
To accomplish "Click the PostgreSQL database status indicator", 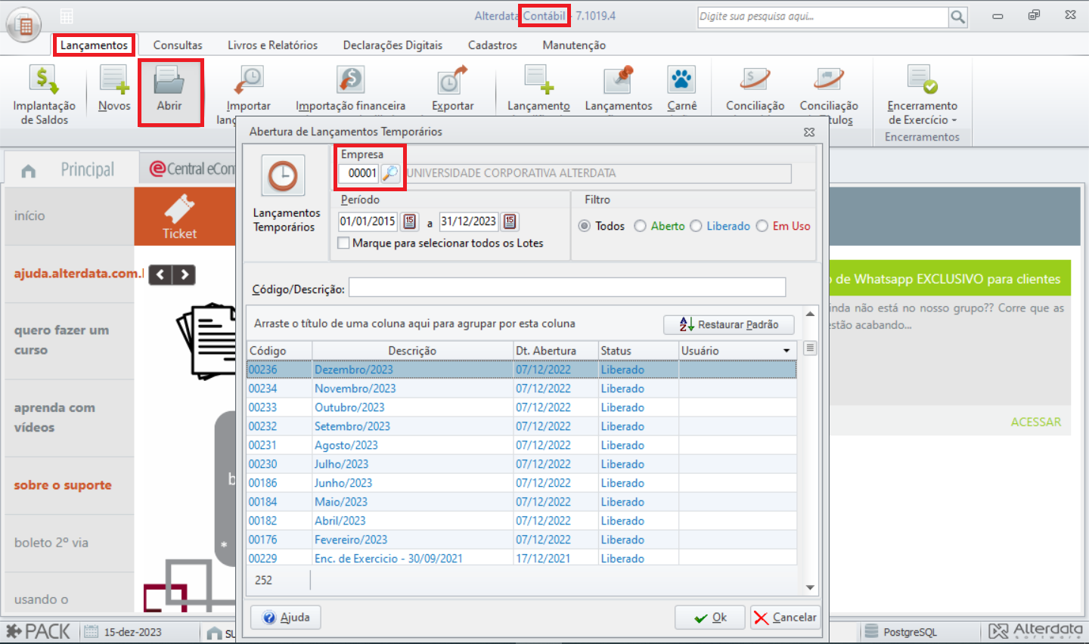I will point(901,632).
